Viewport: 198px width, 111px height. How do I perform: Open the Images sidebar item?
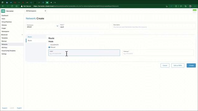pyautogui.click(x=4, y=28)
